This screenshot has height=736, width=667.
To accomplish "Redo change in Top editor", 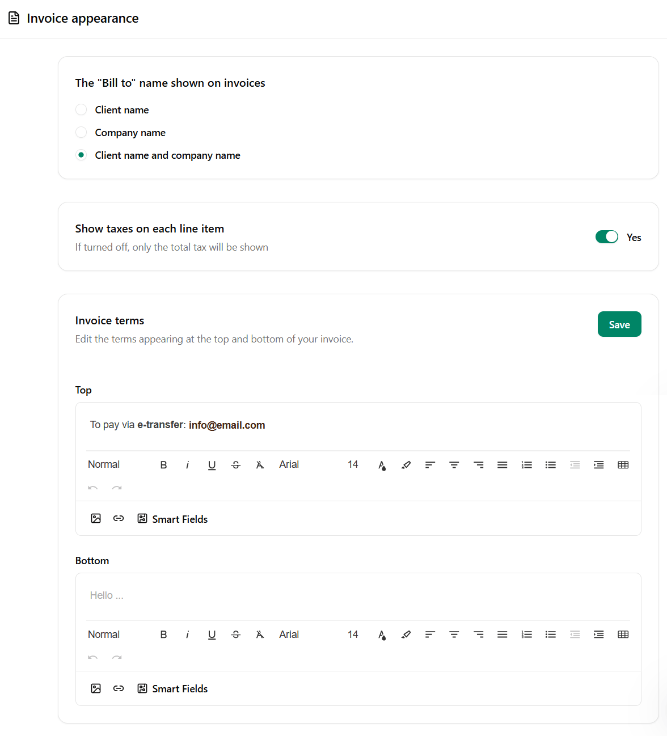I will [x=117, y=488].
